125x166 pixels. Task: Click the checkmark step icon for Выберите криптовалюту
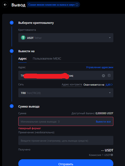coord(12,23)
